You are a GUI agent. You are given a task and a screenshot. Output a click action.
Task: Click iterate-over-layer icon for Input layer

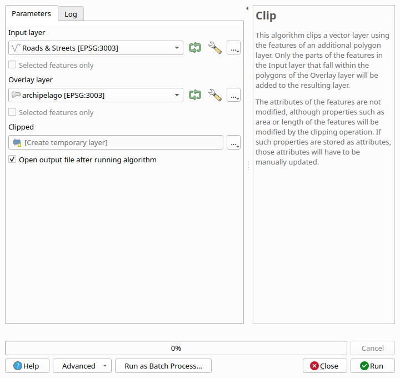click(x=195, y=48)
